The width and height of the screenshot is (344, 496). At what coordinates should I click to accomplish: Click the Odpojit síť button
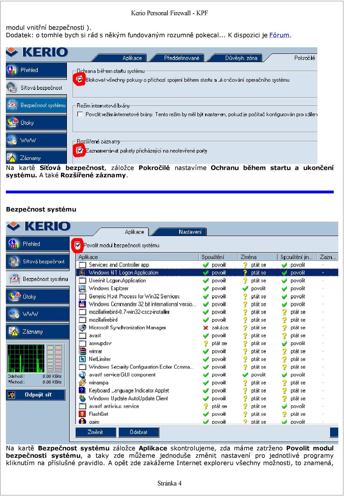[36, 395]
